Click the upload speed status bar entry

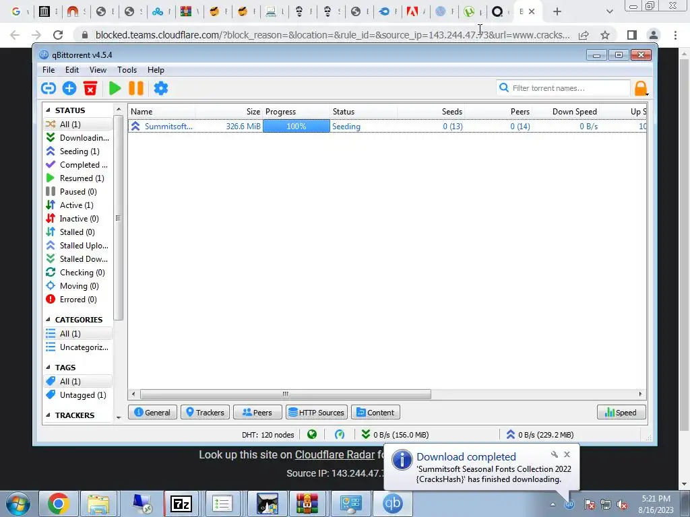pos(540,435)
